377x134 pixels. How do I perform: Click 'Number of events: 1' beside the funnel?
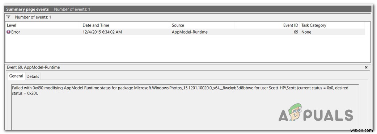click(33, 17)
